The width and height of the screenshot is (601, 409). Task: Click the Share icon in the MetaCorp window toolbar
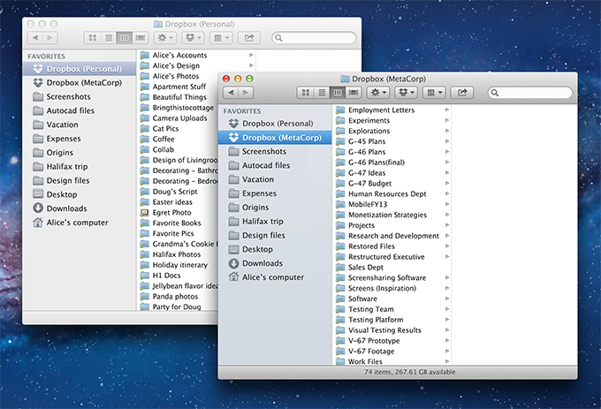click(x=460, y=93)
